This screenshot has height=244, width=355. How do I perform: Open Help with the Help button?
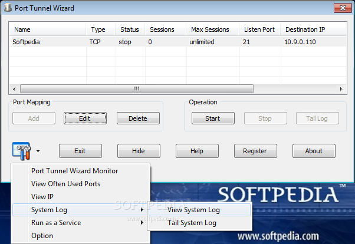point(197,151)
